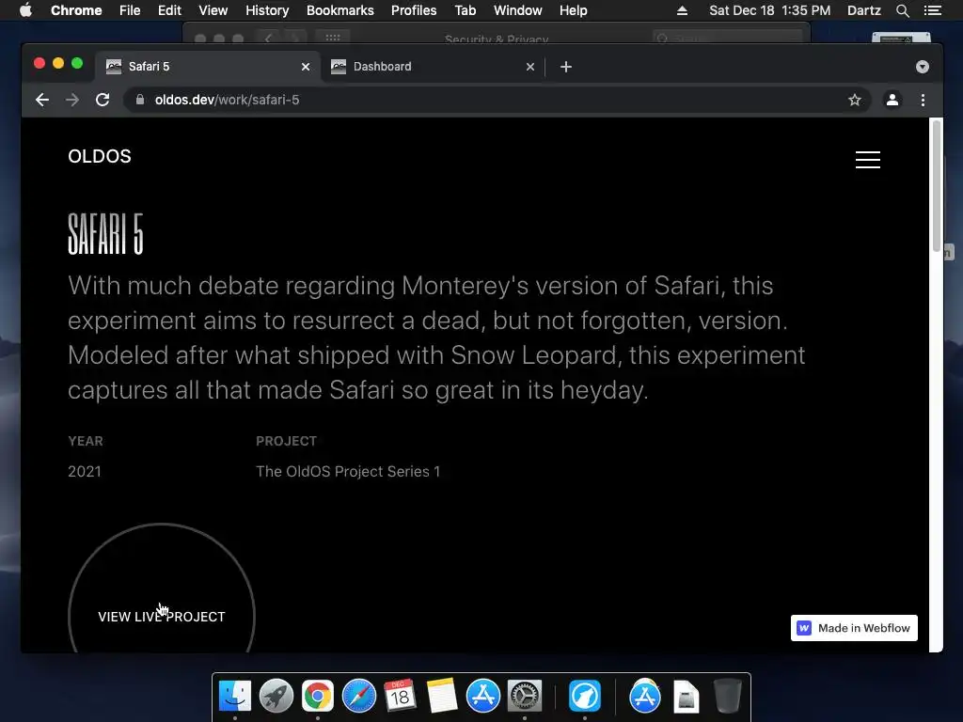The image size is (963, 722).
Task: Open Launchpad rocket icon in Dock
Action: point(276,696)
